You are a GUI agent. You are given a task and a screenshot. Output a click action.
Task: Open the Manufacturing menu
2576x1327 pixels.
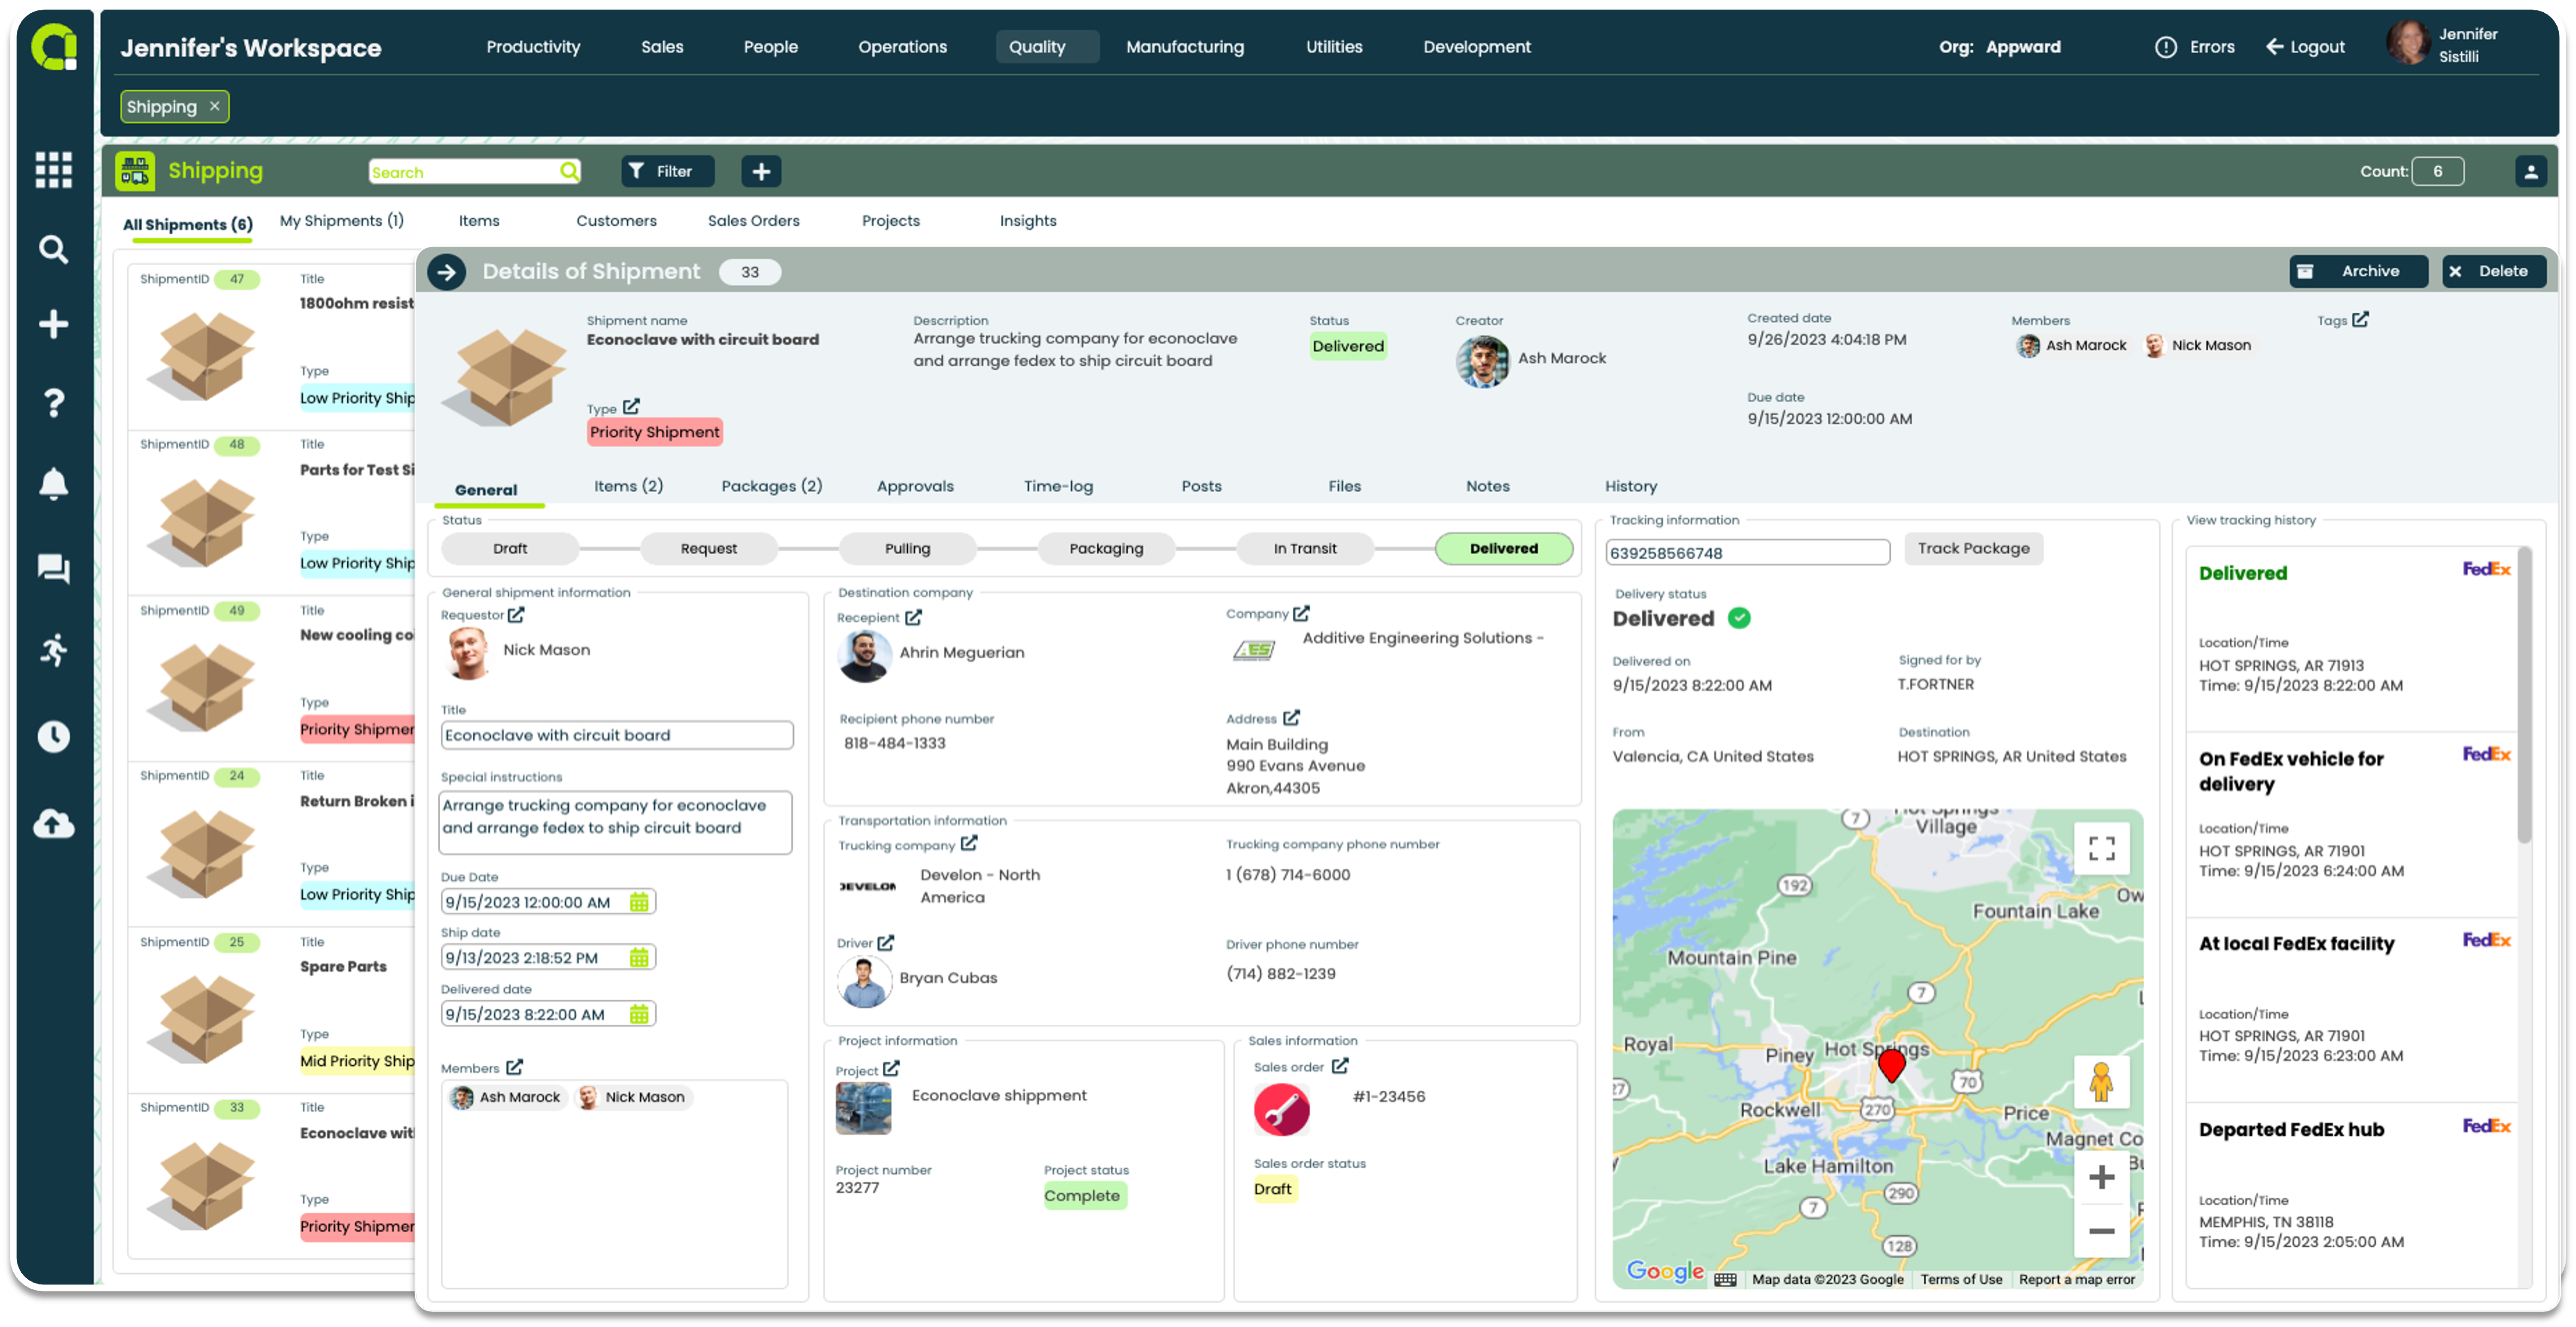1185,47
